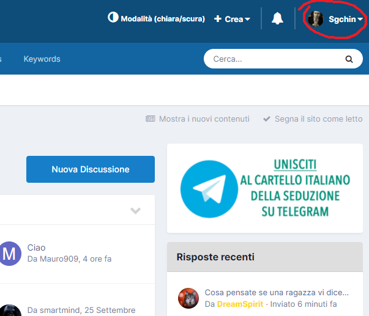Start a Nuova Discussione
369x316 pixels.
tap(91, 169)
